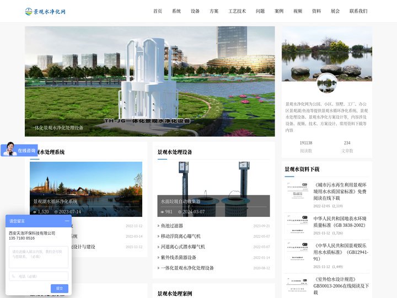This screenshot has width=397, height=298.
Task: Click the 2022-05-07 date of 移动浮筒离心曝气机
Action: [x=261, y=236]
